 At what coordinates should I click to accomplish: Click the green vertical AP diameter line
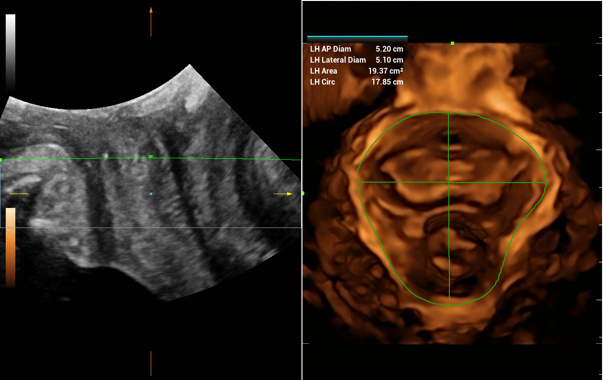coord(448,239)
